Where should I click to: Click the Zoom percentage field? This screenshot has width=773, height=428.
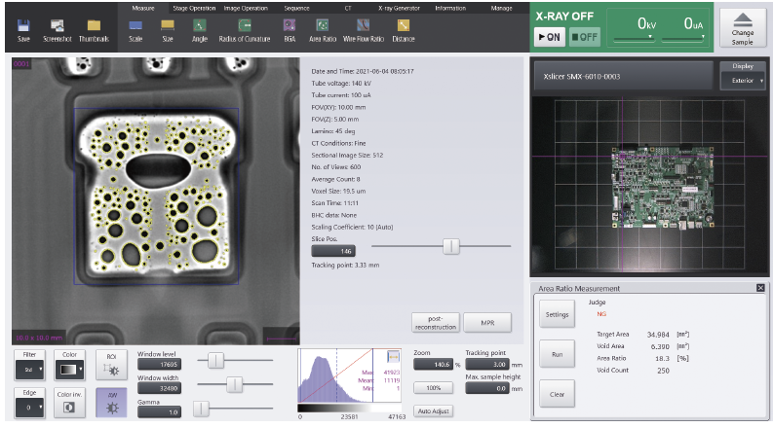[x=433, y=365]
